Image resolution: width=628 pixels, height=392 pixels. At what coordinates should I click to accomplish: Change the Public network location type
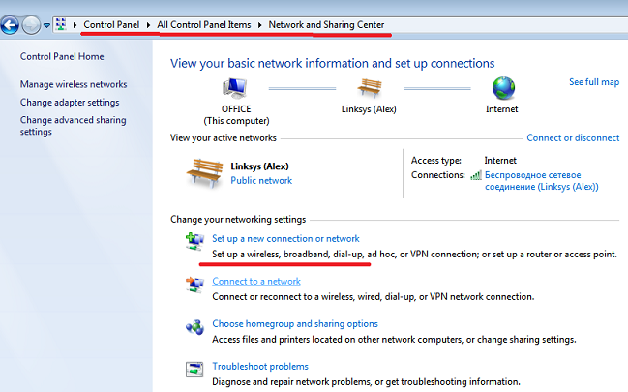261,181
